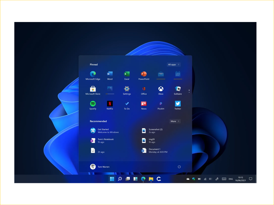Open the News app
The height and width of the screenshot is (205, 274).
144,105
